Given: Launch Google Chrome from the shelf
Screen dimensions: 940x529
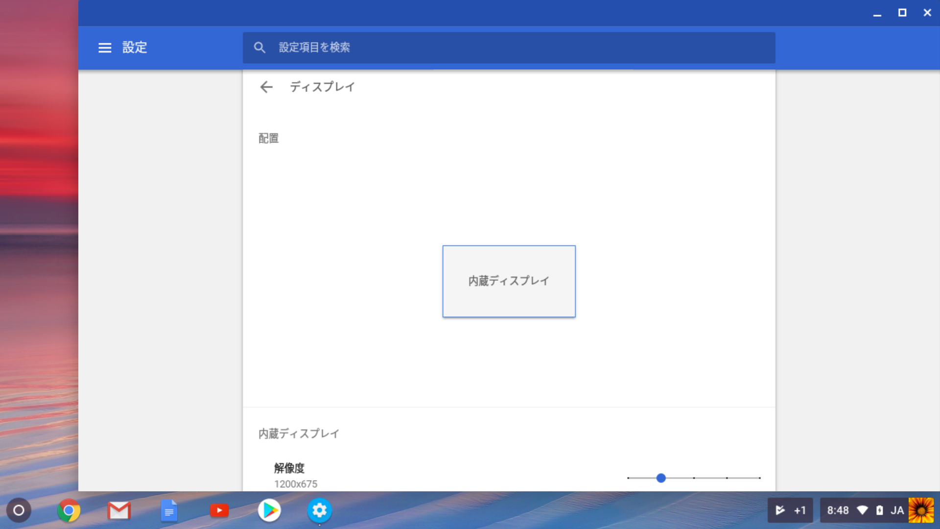Looking at the screenshot, I should click(69, 510).
